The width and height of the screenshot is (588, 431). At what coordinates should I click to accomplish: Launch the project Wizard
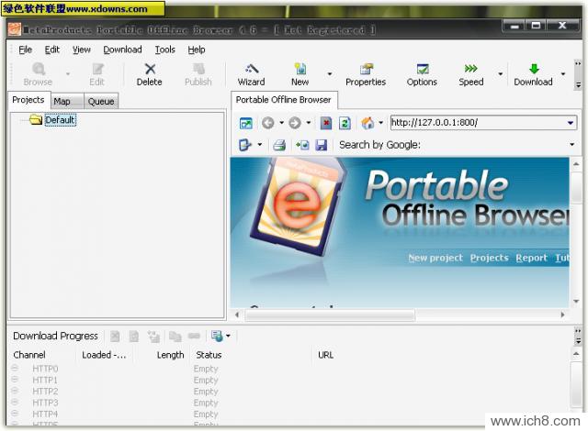coord(251,74)
